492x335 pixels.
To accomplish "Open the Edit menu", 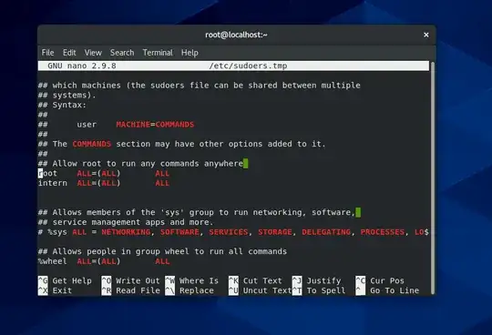I will (x=69, y=53).
